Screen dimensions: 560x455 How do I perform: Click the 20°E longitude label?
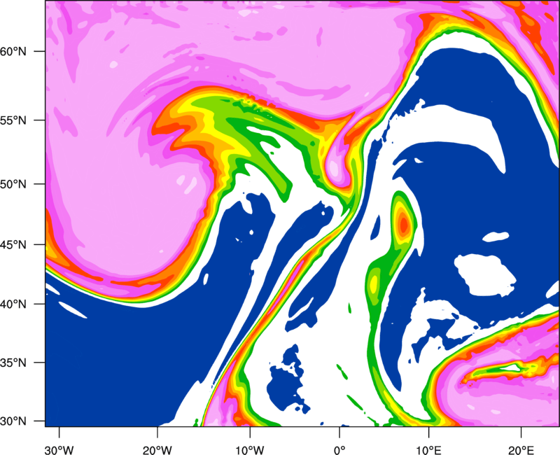tap(521, 450)
